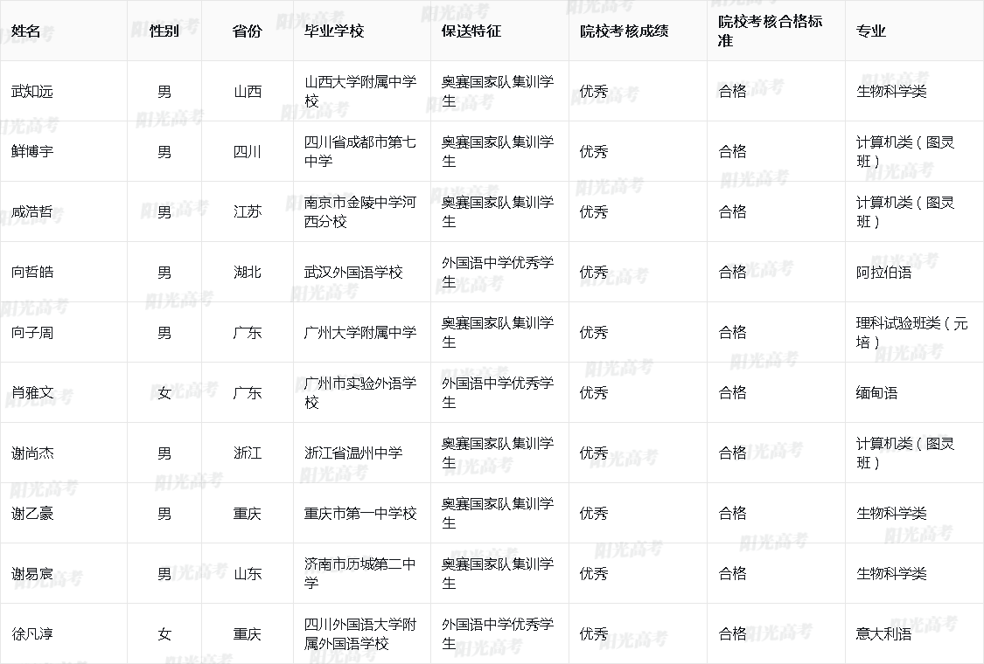Screen dimensions: 984x664
Task: Click province cell 浙江
Action: (248, 453)
